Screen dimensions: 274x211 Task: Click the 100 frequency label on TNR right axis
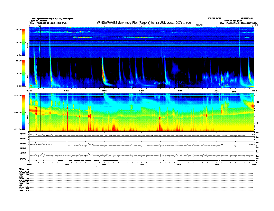pos(258,102)
